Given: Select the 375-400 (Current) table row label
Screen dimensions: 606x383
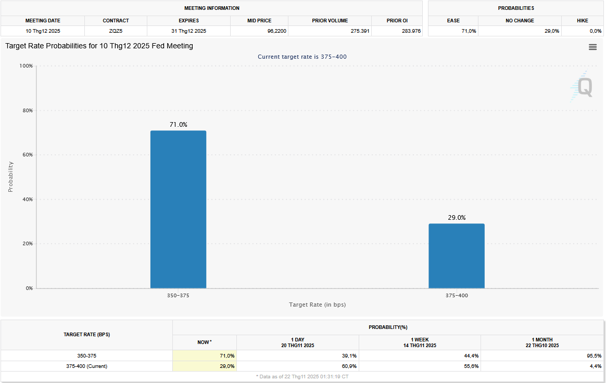Looking at the screenshot, I should tap(86, 366).
